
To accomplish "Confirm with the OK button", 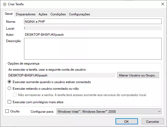I will tap(127, 121).
